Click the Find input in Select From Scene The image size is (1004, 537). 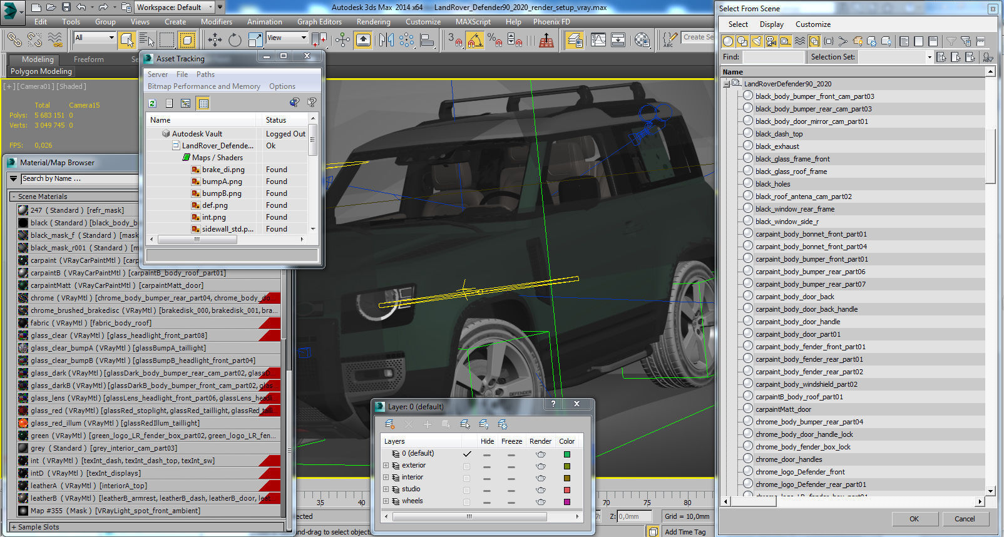pyautogui.click(x=773, y=57)
